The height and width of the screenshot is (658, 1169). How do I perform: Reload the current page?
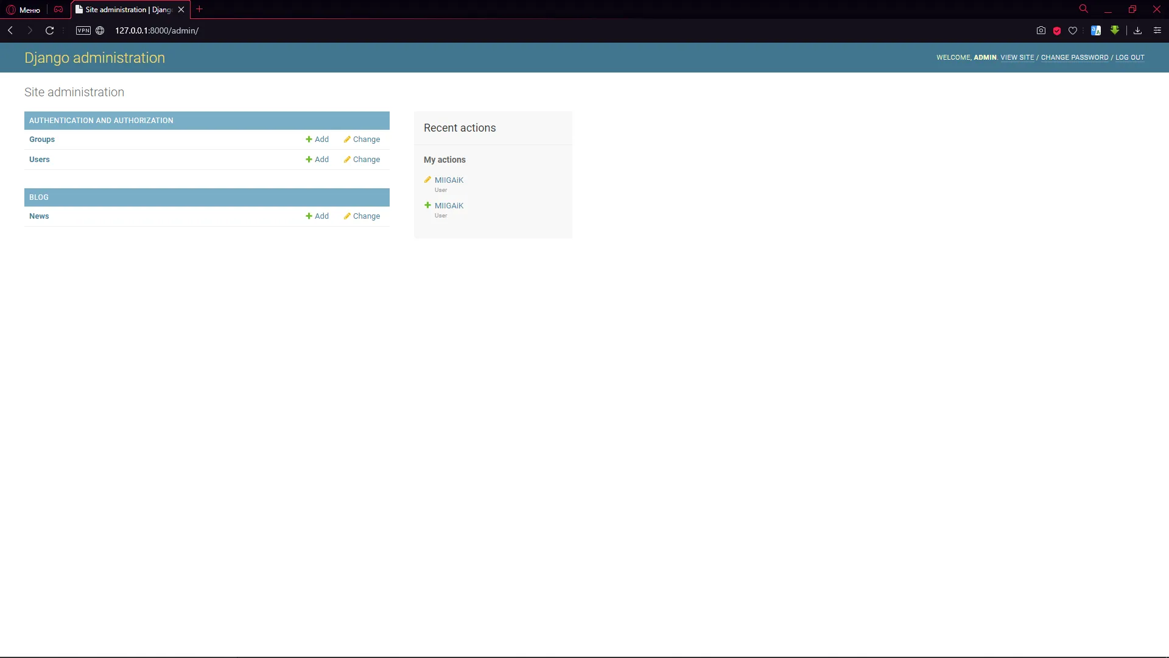[x=50, y=30]
